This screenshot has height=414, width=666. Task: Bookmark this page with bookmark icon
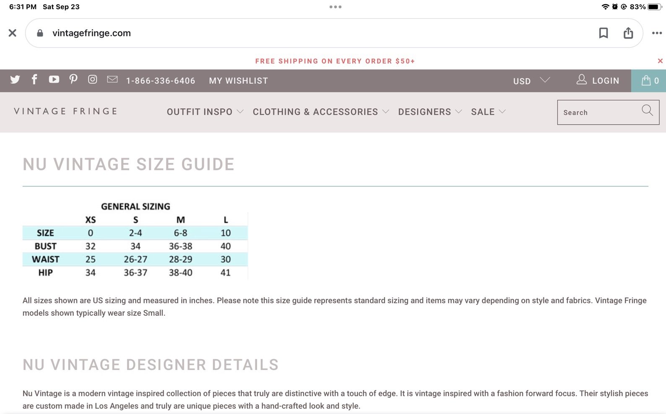tap(603, 33)
